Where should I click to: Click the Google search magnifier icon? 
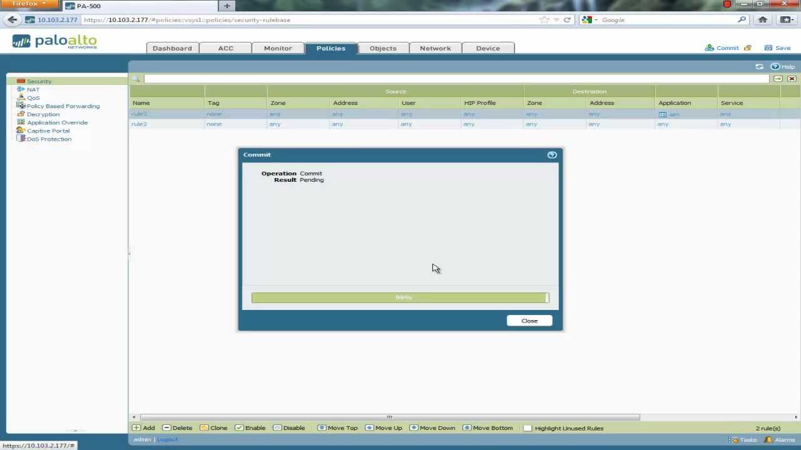(x=742, y=19)
